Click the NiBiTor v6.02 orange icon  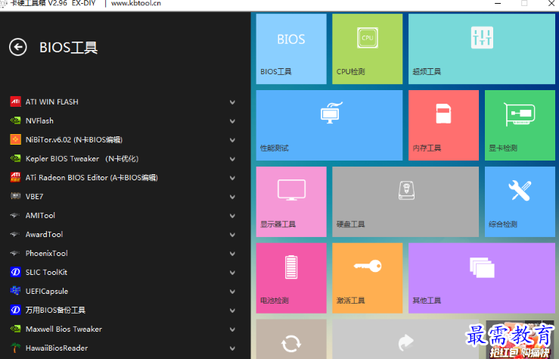point(15,139)
